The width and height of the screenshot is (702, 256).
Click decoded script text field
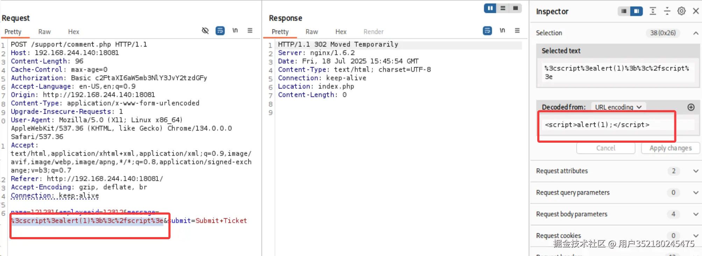click(617, 125)
